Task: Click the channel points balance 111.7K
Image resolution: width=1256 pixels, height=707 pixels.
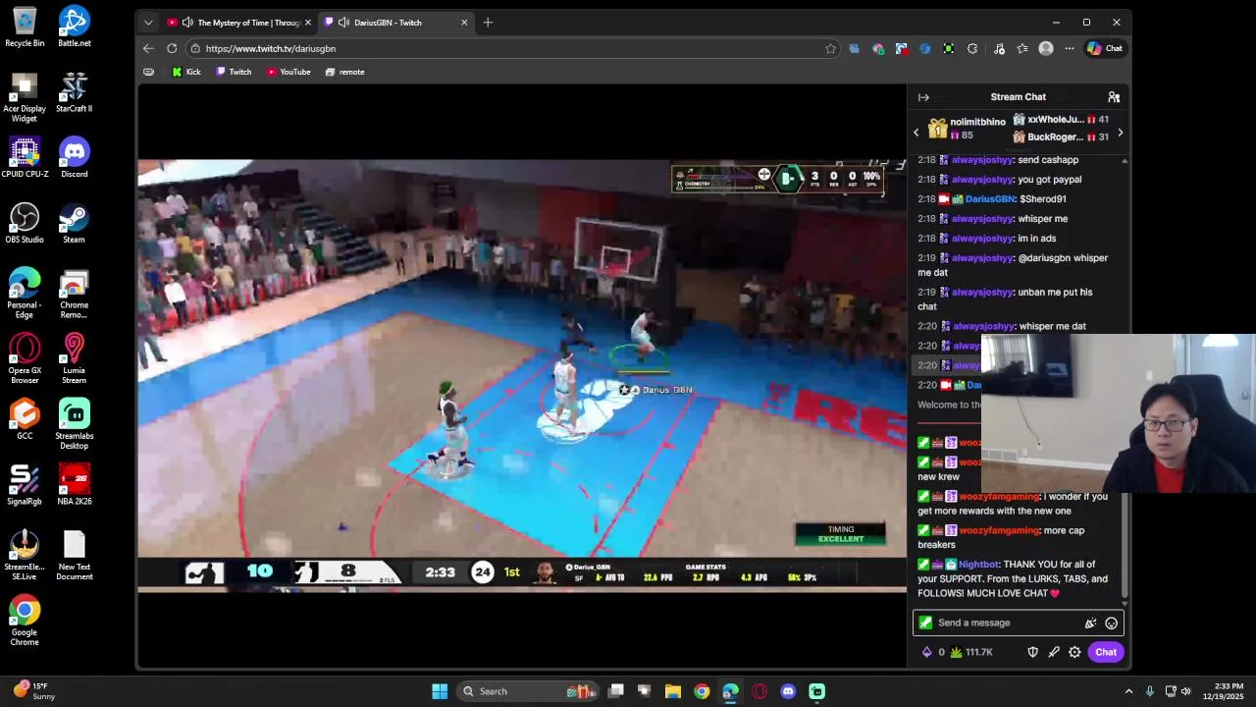Action: [971, 652]
